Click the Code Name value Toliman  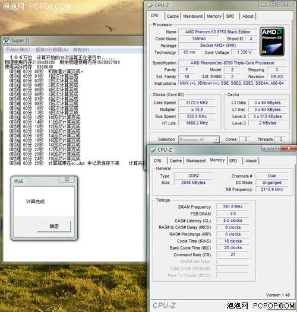[199, 39]
